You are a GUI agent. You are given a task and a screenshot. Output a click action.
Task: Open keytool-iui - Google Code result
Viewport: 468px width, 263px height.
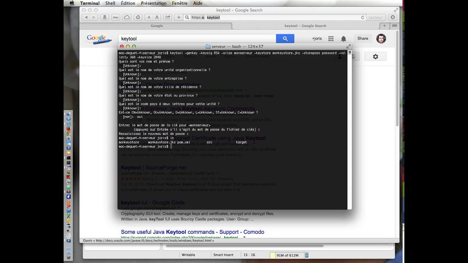click(x=152, y=203)
